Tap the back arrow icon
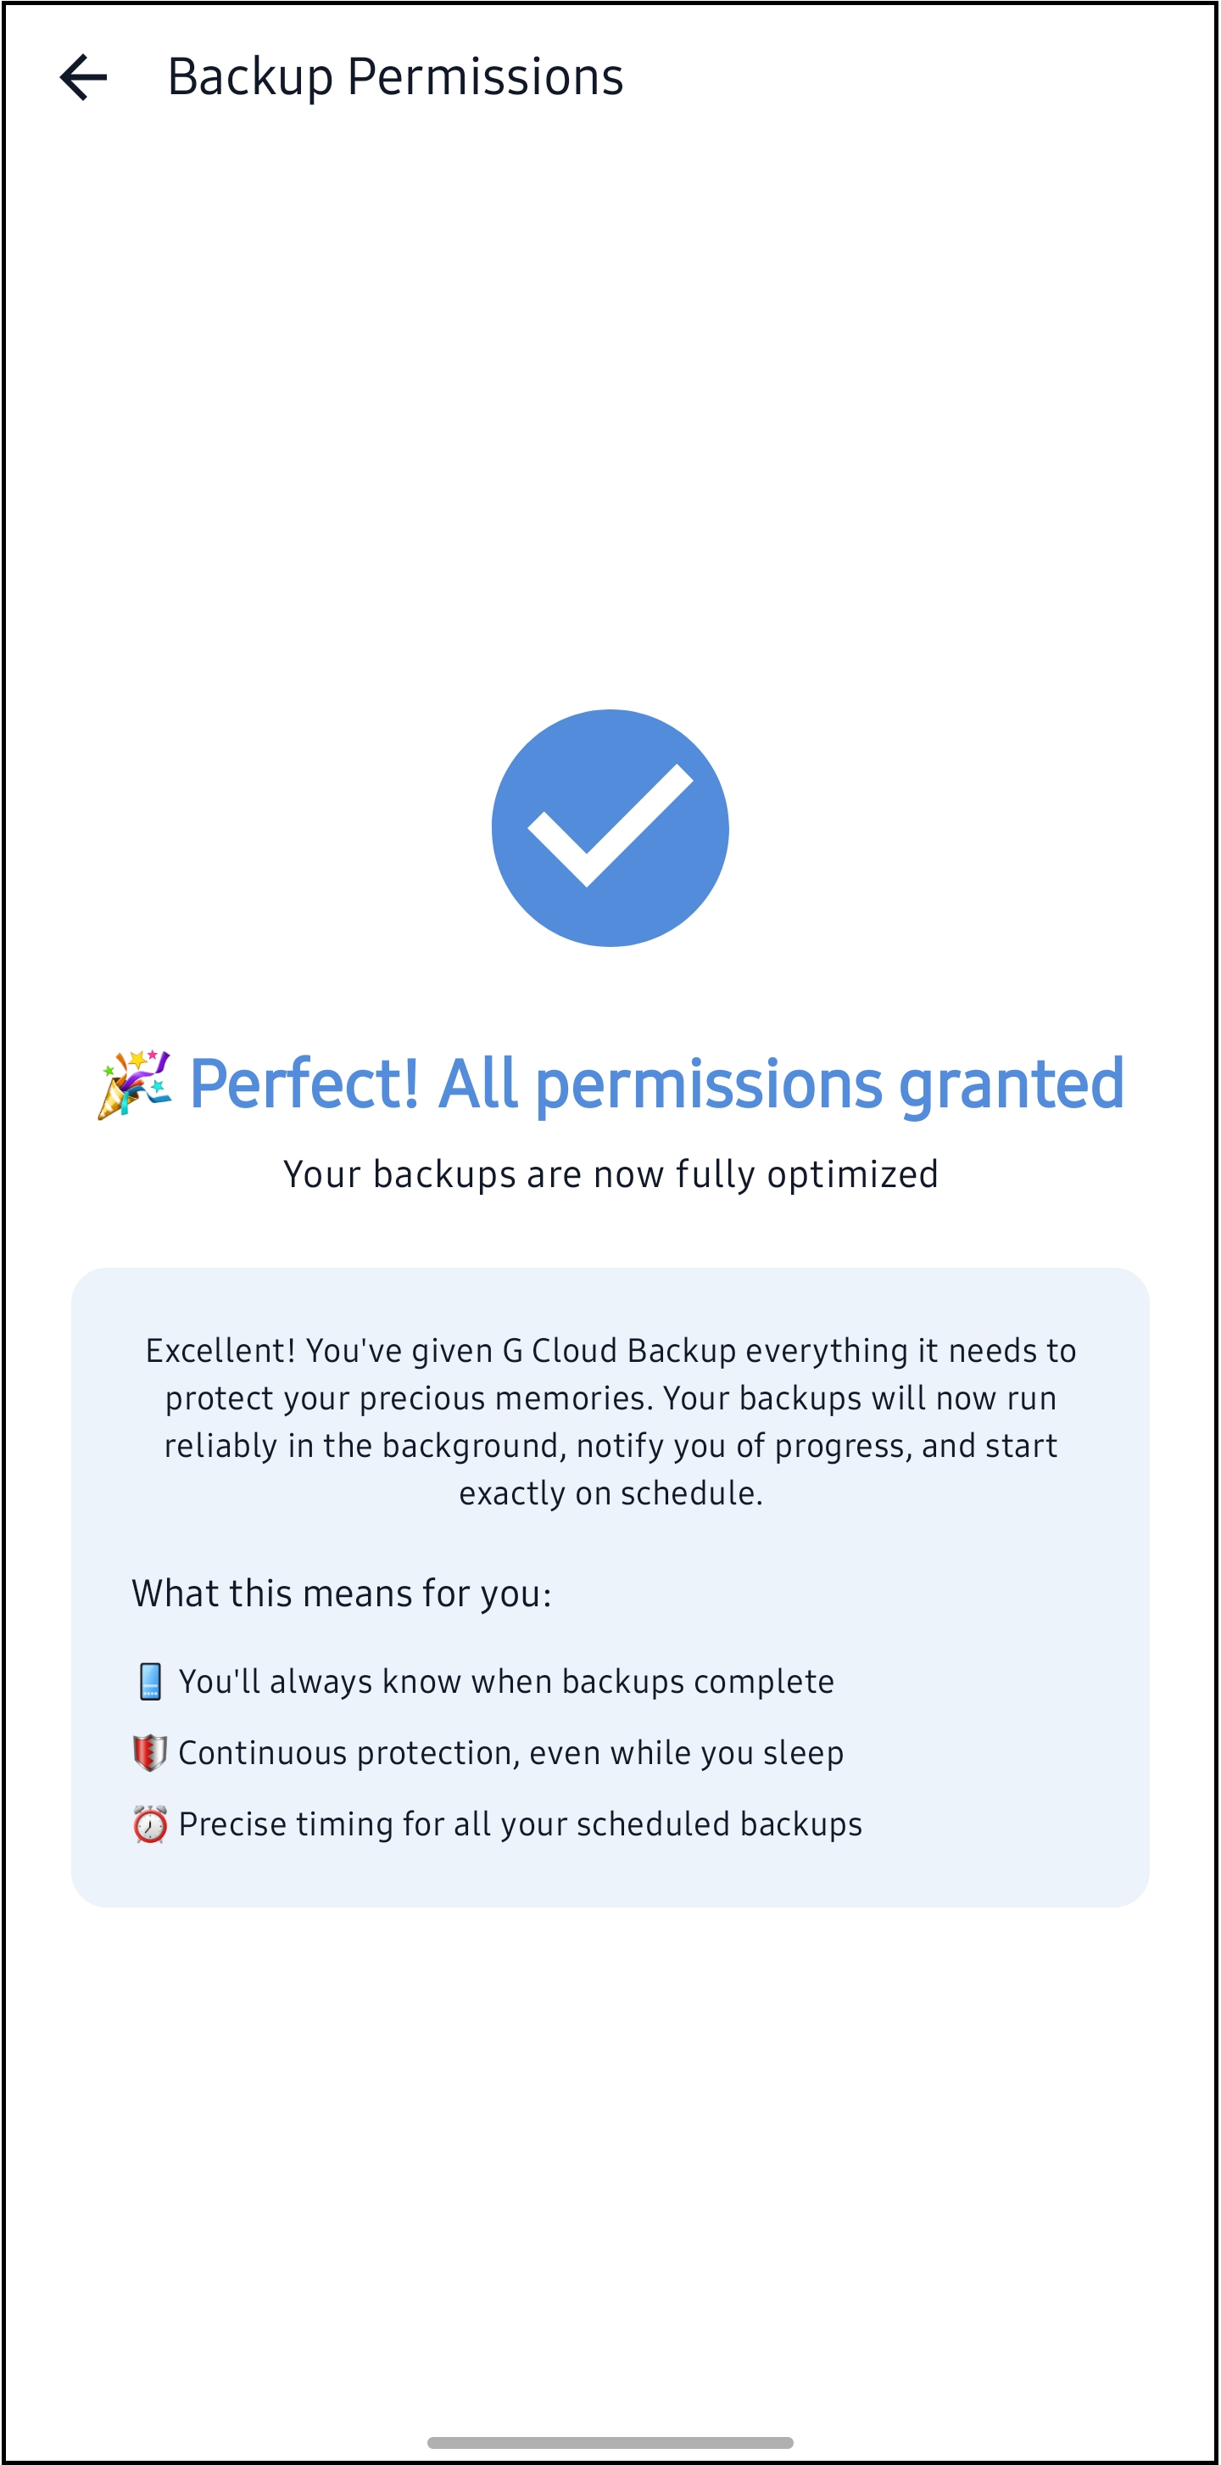This screenshot has width=1221, height=2465. click(x=83, y=77)
